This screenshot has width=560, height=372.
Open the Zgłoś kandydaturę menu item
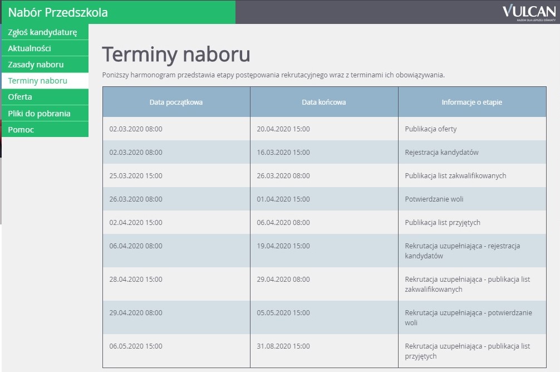[x=42, y=32]
